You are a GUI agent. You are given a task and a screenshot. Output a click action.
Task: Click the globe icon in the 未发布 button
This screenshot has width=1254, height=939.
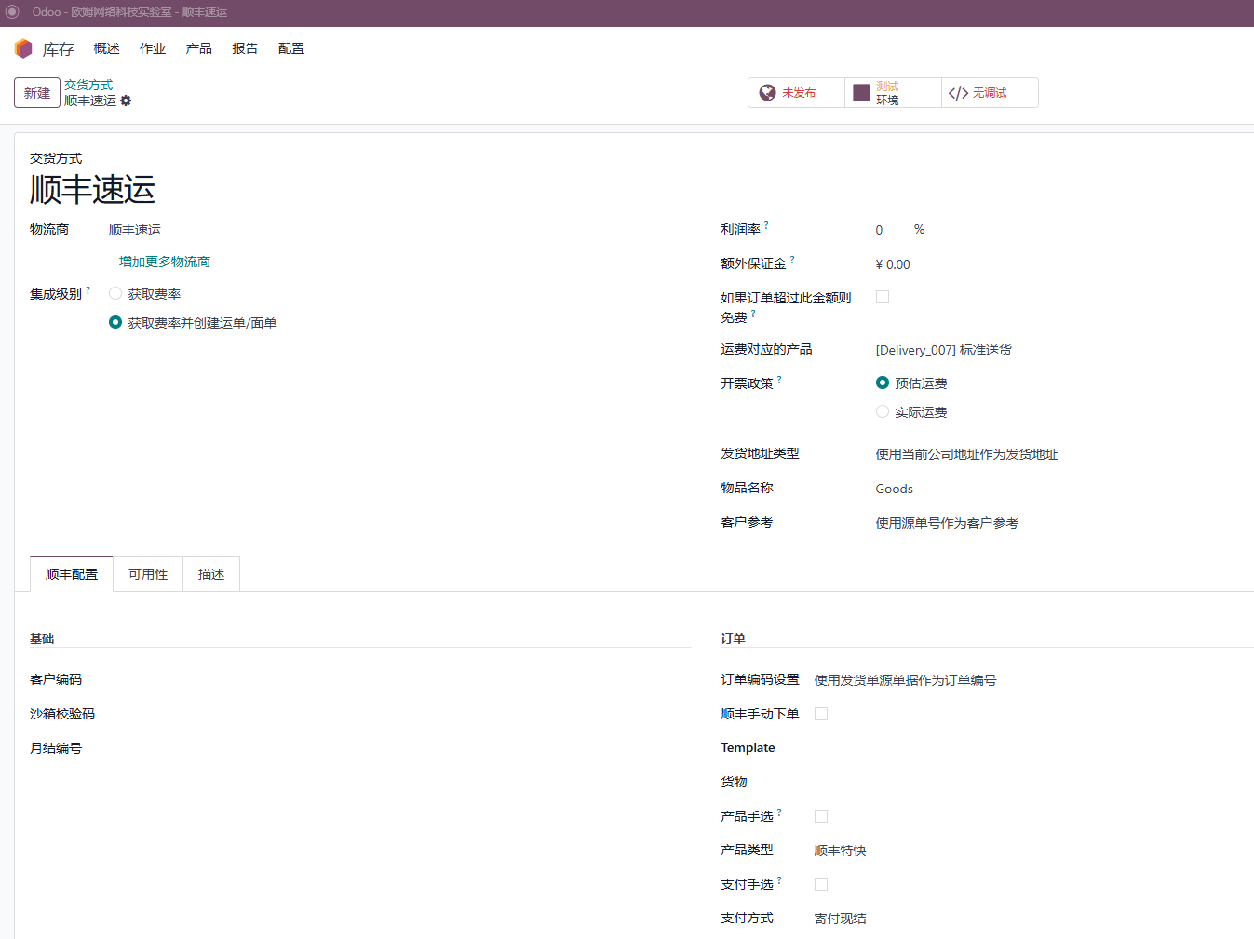(767, 92)
